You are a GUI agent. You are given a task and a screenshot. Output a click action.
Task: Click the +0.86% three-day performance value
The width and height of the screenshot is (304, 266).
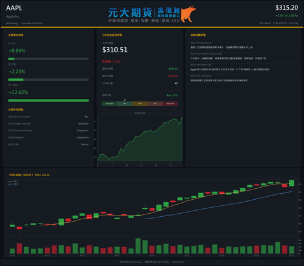pyautogui.click(x=17, y=50)
